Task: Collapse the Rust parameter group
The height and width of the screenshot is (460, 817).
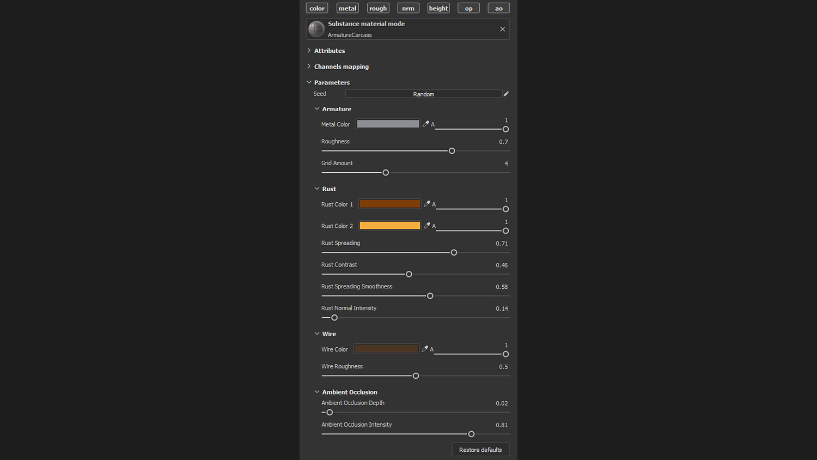Action: pyautogui.click(x=317, y=189)
